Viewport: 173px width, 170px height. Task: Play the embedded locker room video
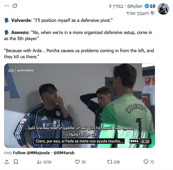coord(79,105)
